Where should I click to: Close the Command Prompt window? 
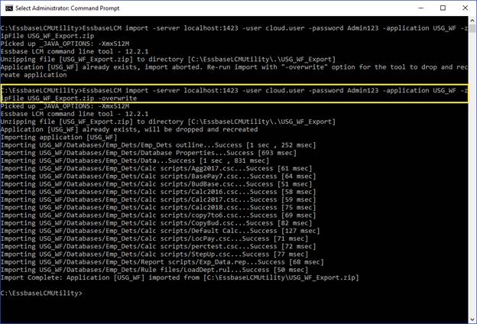[x=464, y=8]
